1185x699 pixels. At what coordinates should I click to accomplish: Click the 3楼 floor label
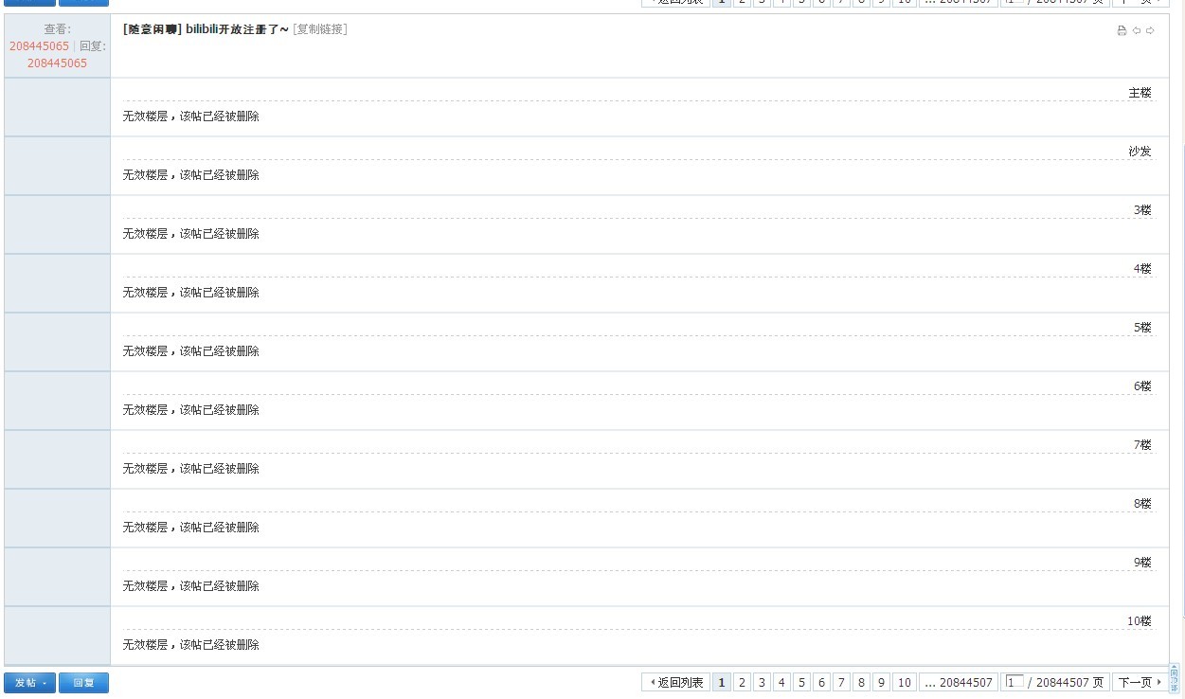point(1142,210)
